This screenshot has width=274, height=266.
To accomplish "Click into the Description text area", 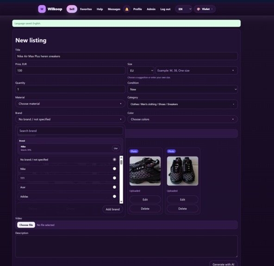I will 126,247.
